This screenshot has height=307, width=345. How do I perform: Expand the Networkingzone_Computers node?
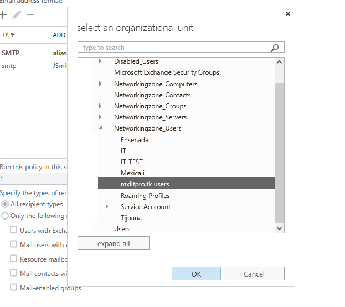(x=100, y=84)
